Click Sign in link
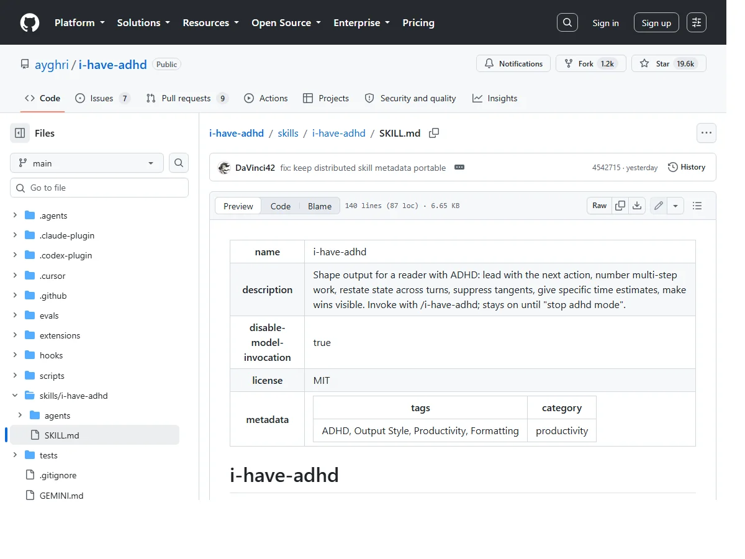Image resolution: width=745 pixels, height=559 pixels. pos(605,23)
